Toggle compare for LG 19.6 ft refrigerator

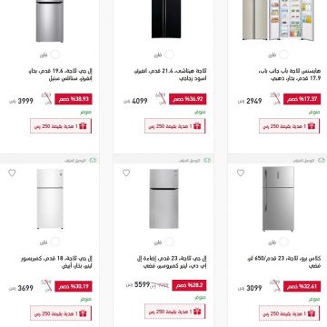click(x=55, y=54)
